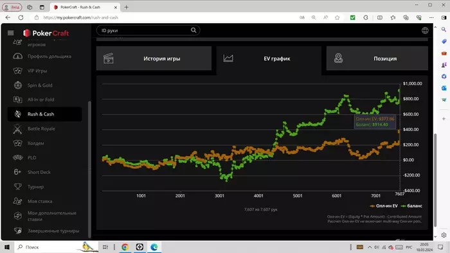Click the Вход profile button
The width and height of the screenshot is (450, 253).
pos(12,7)
